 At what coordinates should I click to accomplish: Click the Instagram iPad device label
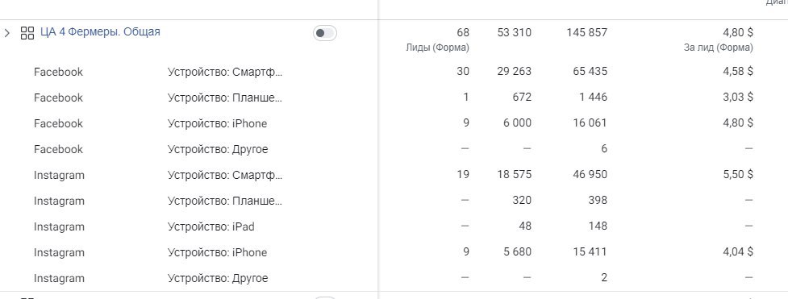[x=211, y=226]
